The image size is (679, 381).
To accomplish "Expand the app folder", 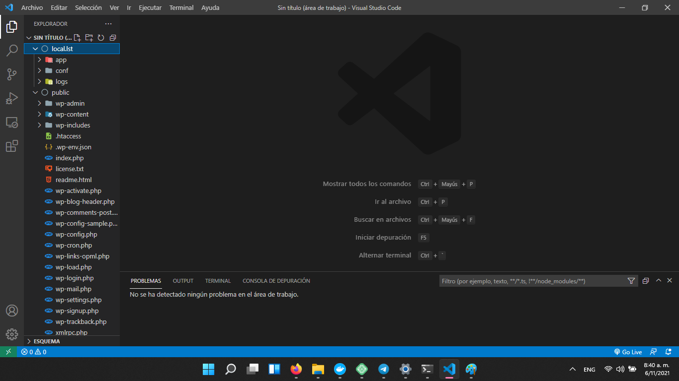I will 72,60.
